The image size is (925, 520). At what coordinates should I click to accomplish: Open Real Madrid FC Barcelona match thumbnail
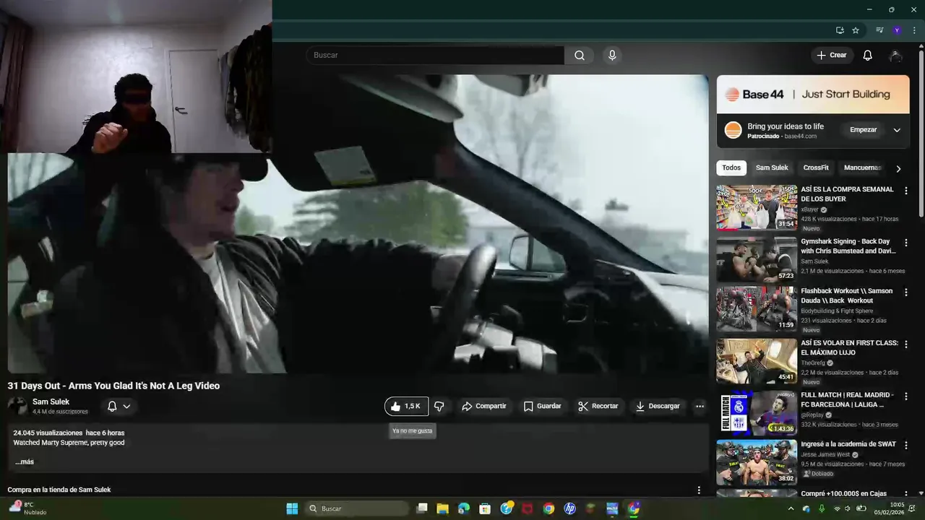pyautogui.click(x=757, y=413)
